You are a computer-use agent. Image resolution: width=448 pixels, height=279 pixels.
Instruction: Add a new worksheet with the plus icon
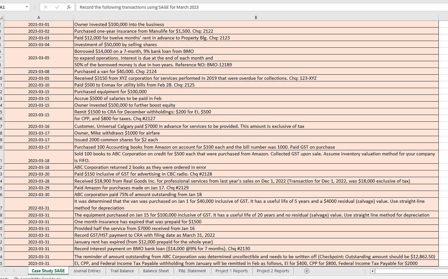(x=306, y=271)
